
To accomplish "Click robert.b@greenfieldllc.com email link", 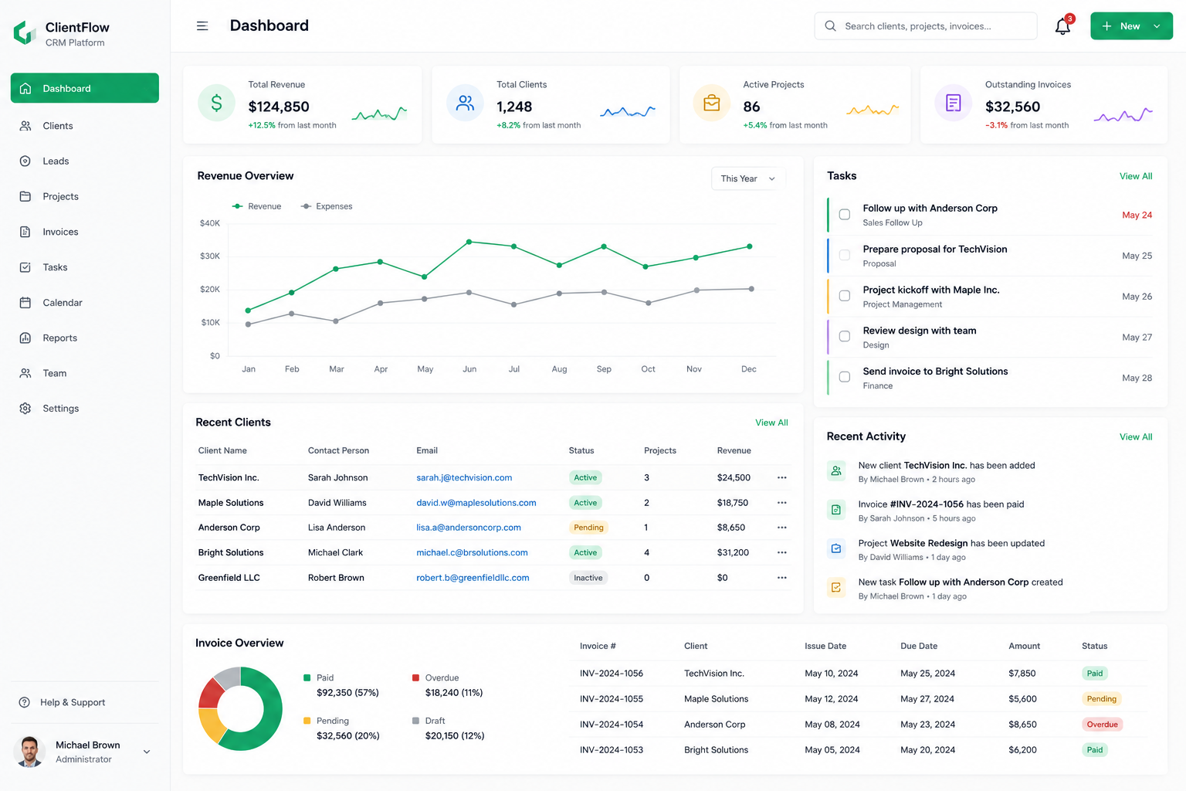I will point(473,578).
